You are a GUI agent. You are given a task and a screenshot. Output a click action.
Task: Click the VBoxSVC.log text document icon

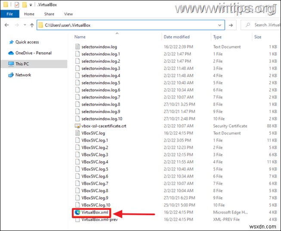click(77, 133)
